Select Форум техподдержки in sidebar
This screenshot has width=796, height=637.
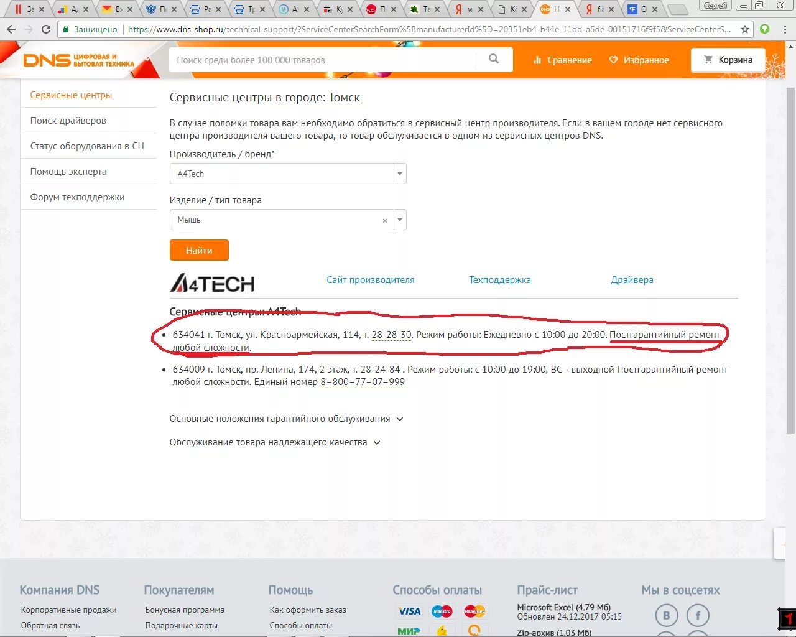click(77, 197)
